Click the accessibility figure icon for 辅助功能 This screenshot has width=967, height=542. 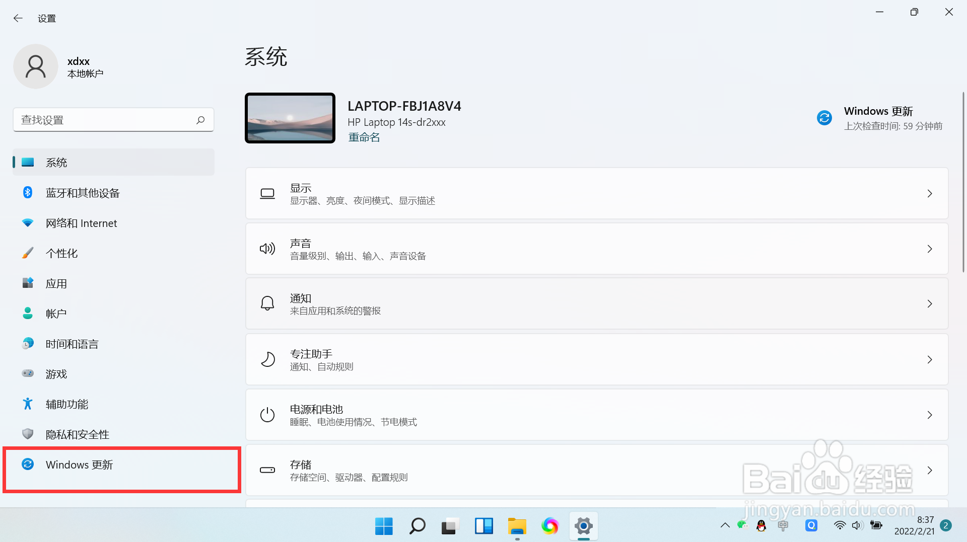[x=28, y=404]
